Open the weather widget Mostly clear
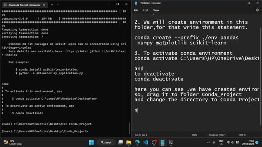The width and height of the screenshot is (262, 147). click(13, 143)
